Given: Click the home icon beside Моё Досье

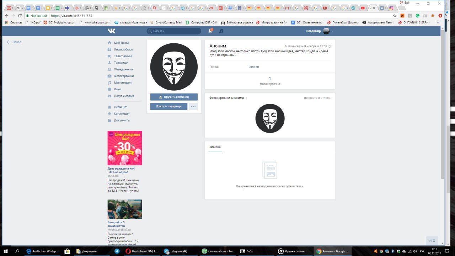Looking at the screenshot, I should click(110, 43).
